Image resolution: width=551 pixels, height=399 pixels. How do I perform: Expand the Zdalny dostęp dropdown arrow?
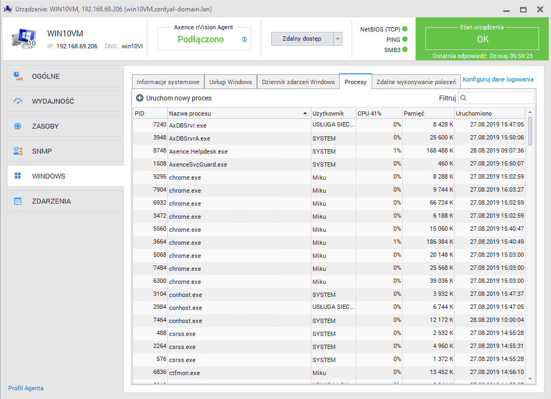337,39
